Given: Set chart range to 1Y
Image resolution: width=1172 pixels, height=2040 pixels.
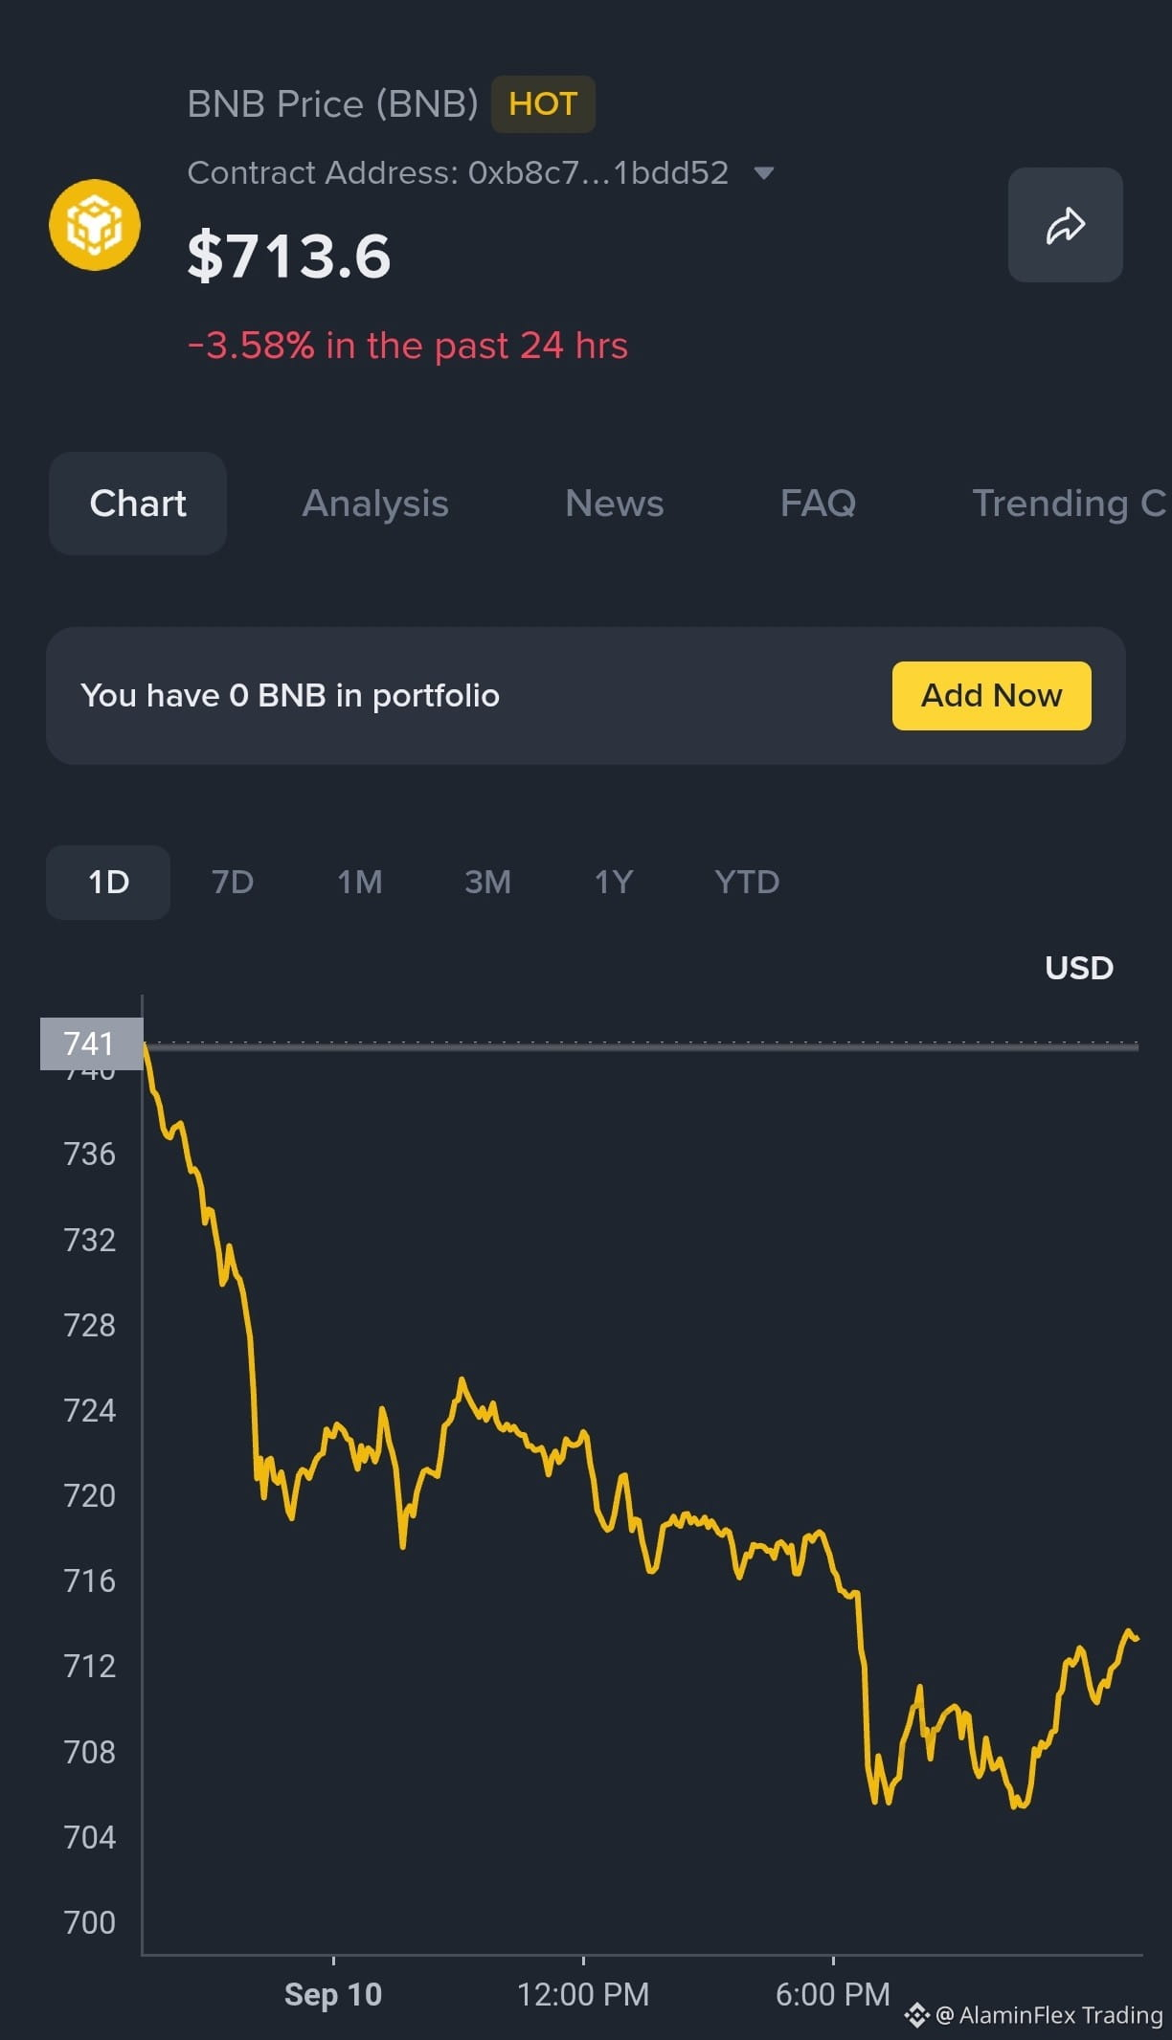Looking at the screenshot, I should [614, 882].
